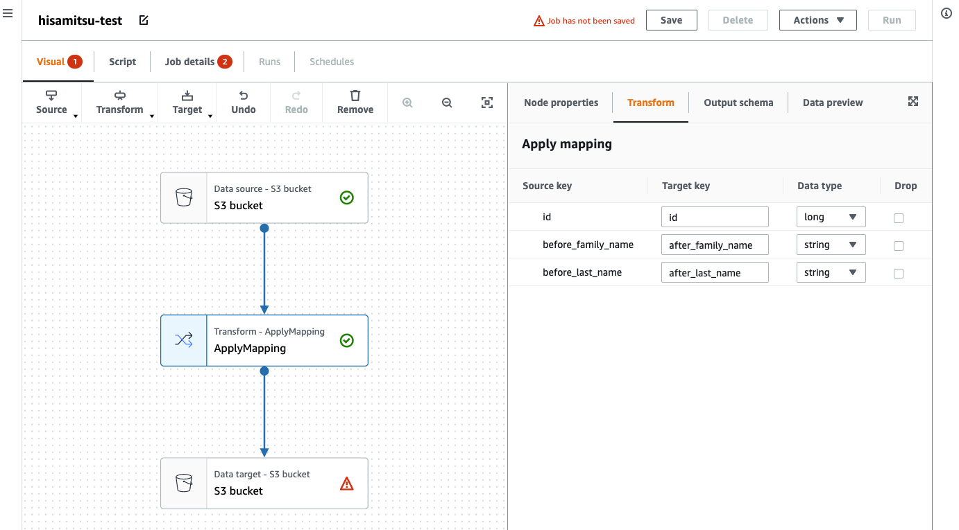The image size is (959, 530).
Task: Click the Save button
Action: pyautogui.click(x=671, y=20)
